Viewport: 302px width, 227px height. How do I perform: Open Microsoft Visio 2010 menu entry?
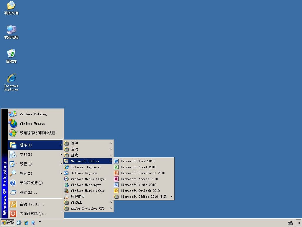[x=144, y=185]
